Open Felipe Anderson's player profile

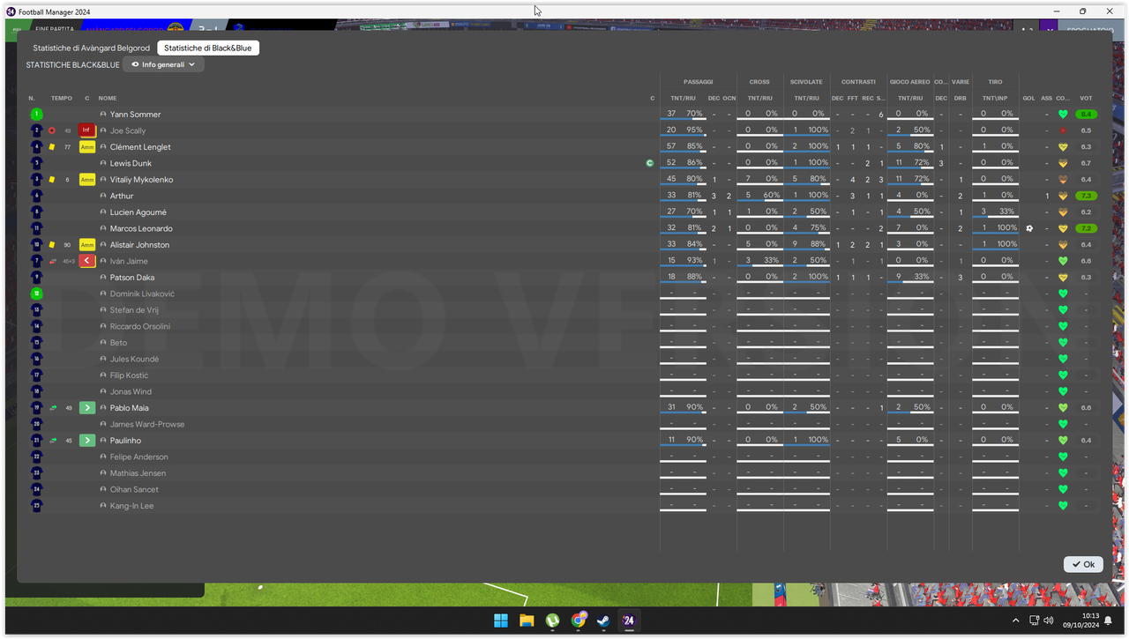(x=138, y=457)
